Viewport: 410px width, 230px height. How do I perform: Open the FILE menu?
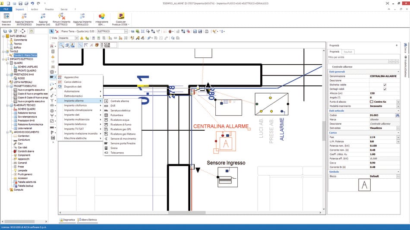tap(6, 9)
